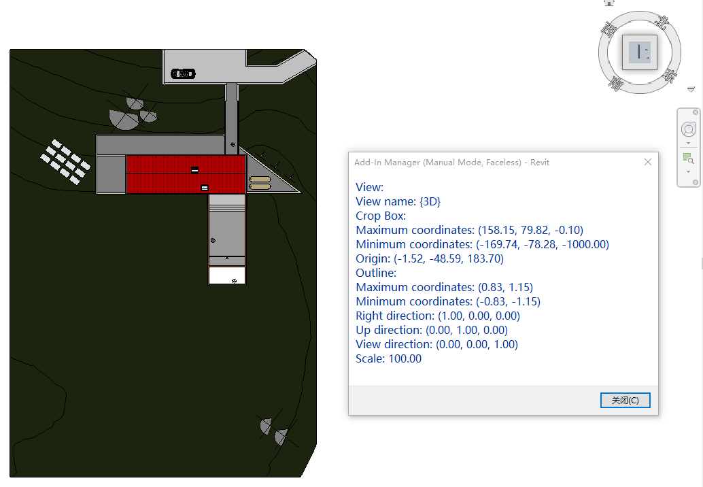Click the Home icon above the ViewCube
The image size is (703, 487).
tap(609, 3)
